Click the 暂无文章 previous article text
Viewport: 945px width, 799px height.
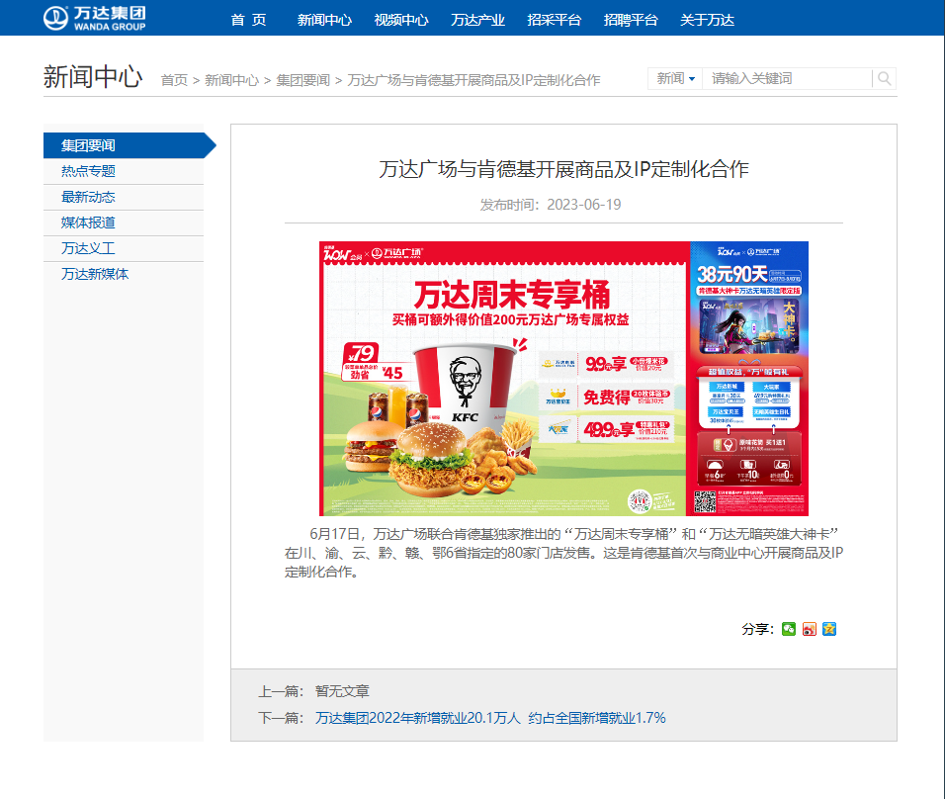click(x=342, y=691)
